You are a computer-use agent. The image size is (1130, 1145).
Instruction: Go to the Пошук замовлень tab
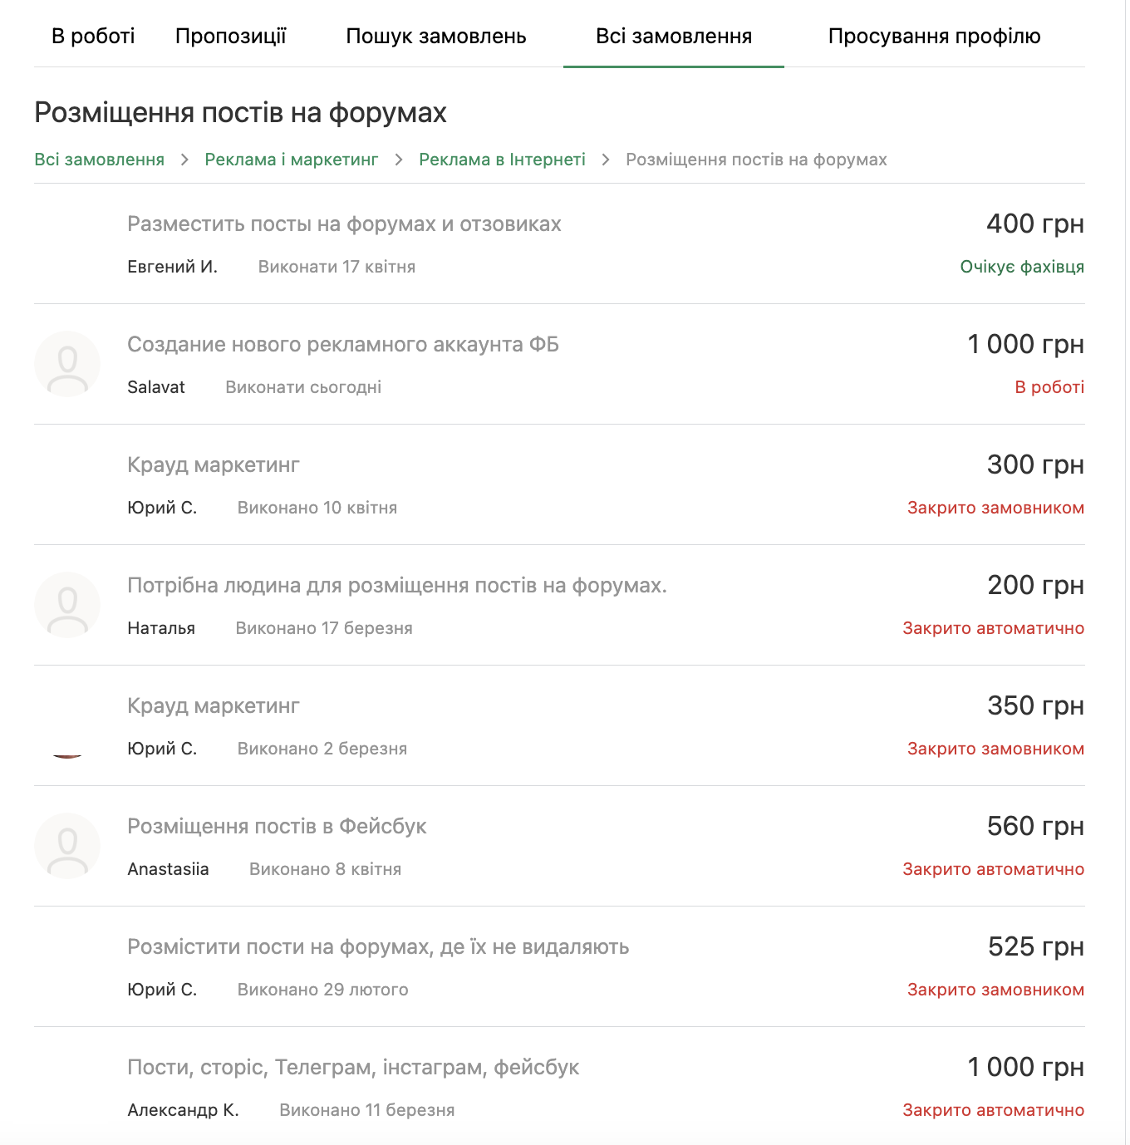[x=436, y=36]
